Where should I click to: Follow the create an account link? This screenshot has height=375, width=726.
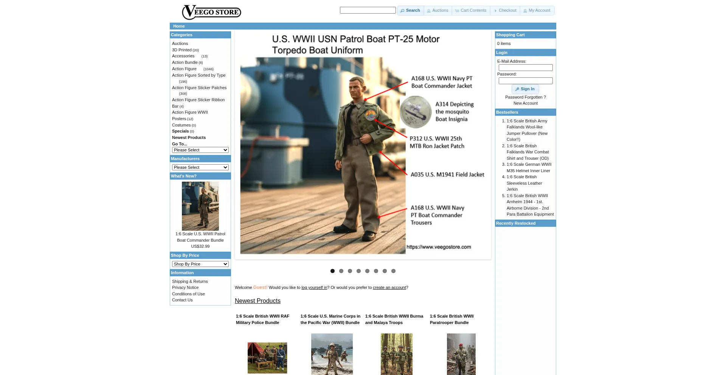click(389, 288)
